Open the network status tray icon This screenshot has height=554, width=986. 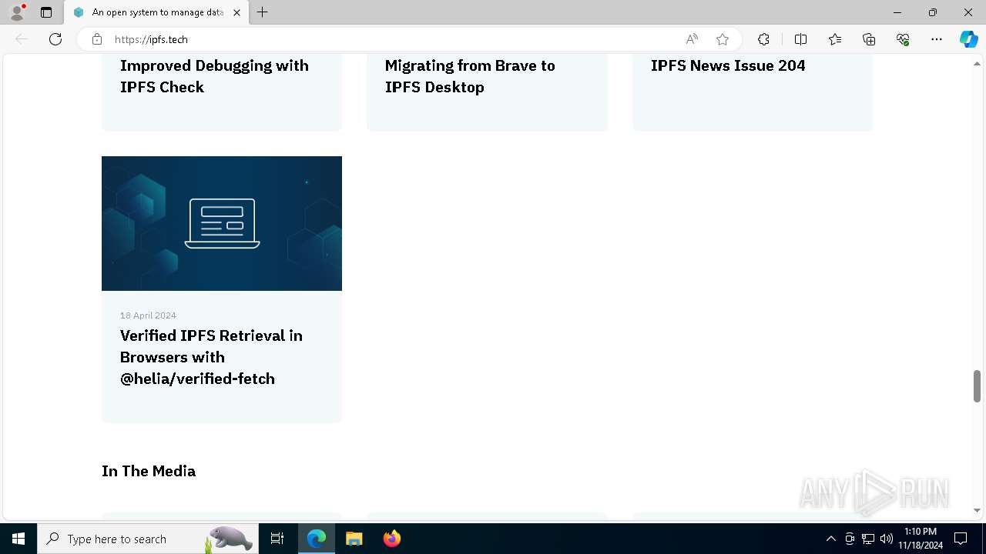pyautogui.click(x=868, y=539)
